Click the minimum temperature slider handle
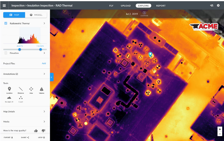This screenshot has height=141, width=224. click(20, 49)
